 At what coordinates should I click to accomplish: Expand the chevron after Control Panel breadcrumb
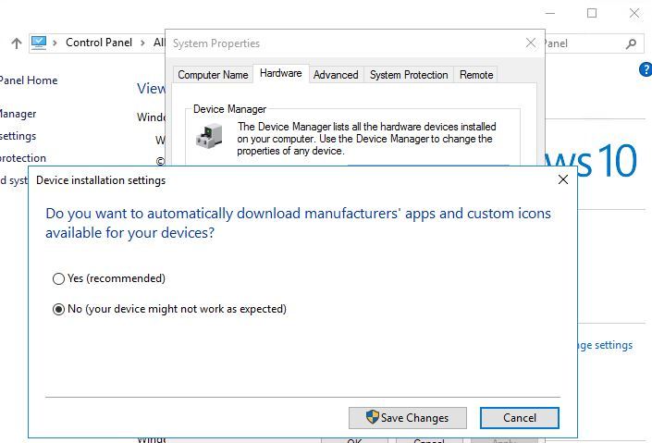point(141,43)
